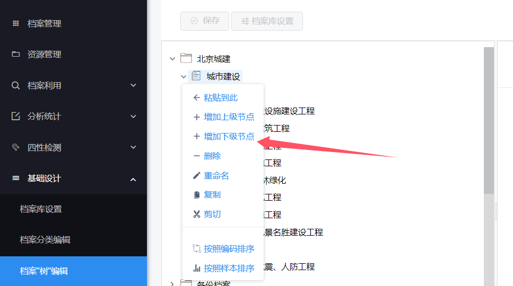
Task: Choose 增加下级节点 from context menu
Action: pos(229,137)
